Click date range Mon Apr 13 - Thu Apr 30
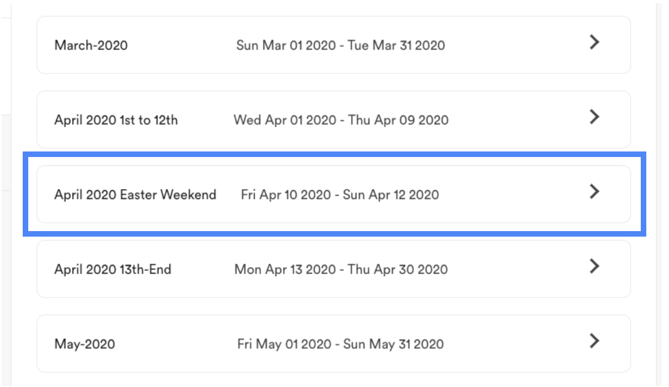The width and height of the screenshot is (669, 387). click(x=341, y=270)
